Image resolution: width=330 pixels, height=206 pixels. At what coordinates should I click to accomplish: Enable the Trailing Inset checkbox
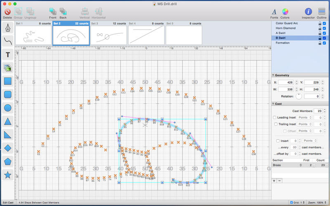pyautogui.click(x=275, y=124)
